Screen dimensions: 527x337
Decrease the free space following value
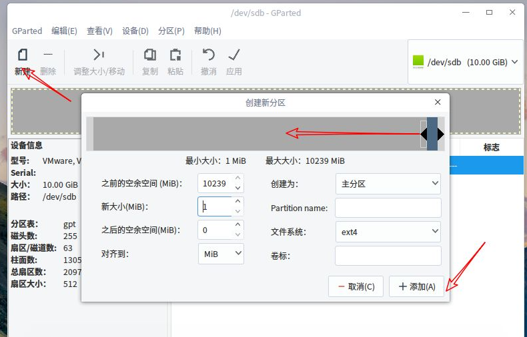tap(238, 235)
